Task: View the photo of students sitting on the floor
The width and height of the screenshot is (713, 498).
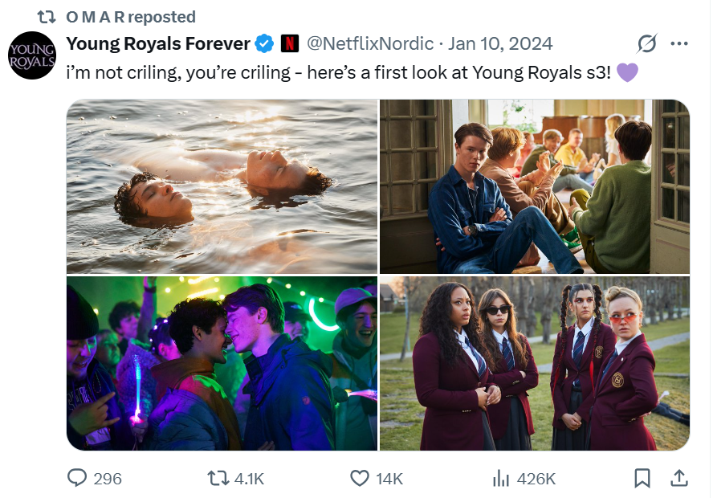Action: click(535, 186)
